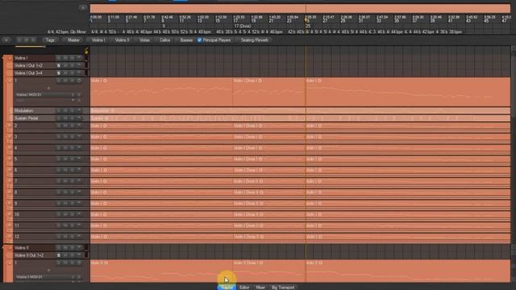
Task: Filter by the Violins II tag
Action: 122,40
